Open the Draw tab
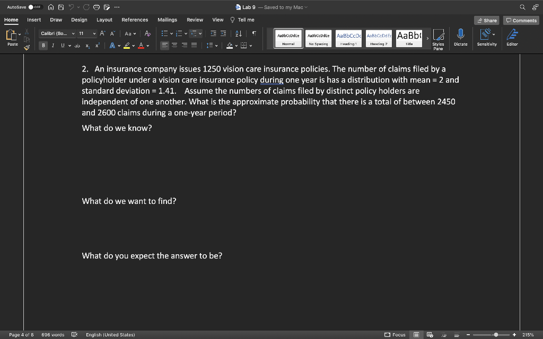 point(56,20)
